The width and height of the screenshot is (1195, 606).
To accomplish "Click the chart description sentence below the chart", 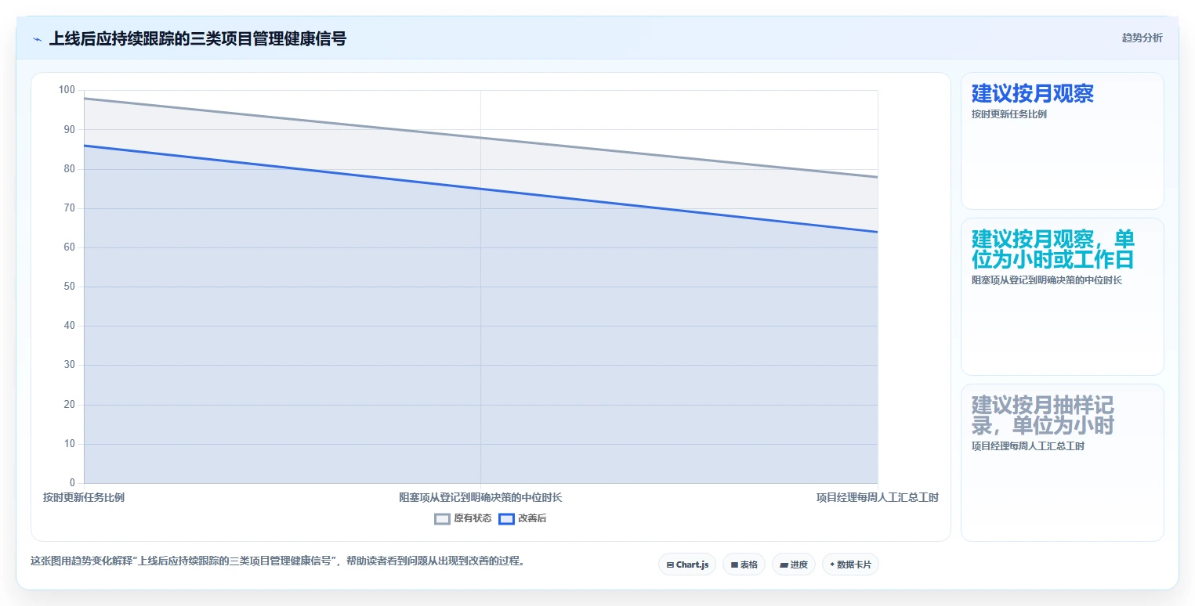I will (277, 561).
